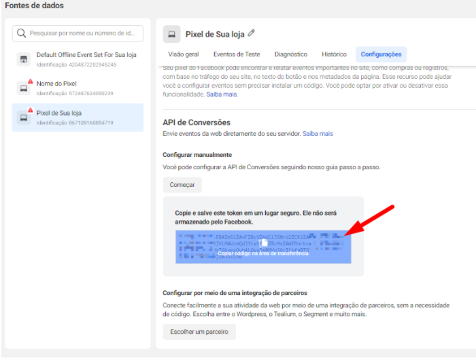The width and height of the screenshot is (476, 361).
Task: Click the warning badge on Nome do Pixel
Action: pyautogui.click(x=31, y=82)
